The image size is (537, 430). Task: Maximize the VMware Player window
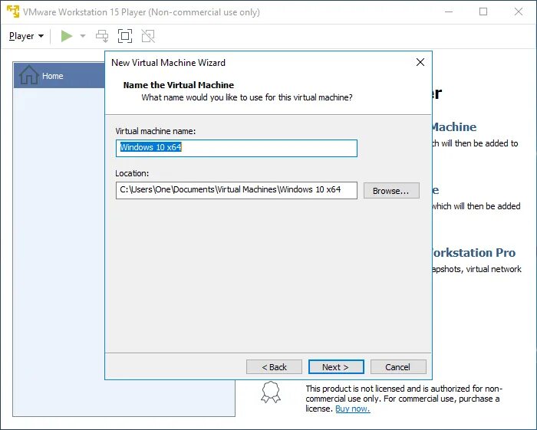point(483,11)
